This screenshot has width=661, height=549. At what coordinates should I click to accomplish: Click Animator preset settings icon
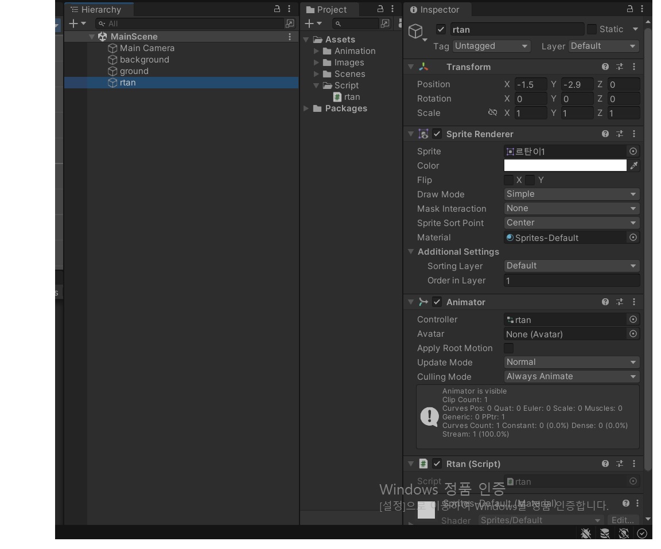tap(620, 302)
